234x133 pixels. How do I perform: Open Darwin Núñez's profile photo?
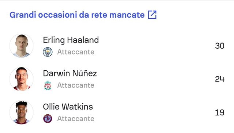point(22,79)
